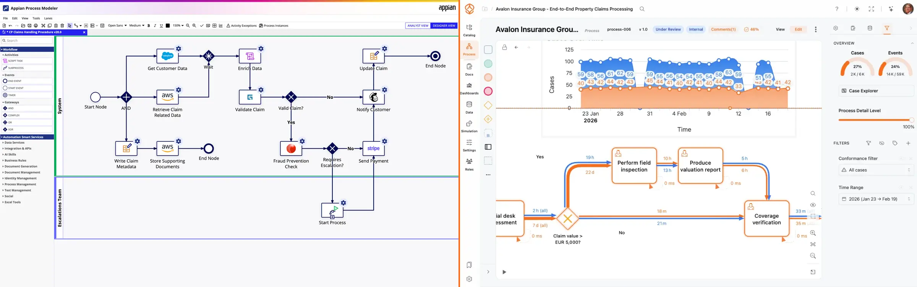Click the cut scissors icon in Appian
Screen dimensions: 917x287
pyautogui.click(x=43, y=26)
